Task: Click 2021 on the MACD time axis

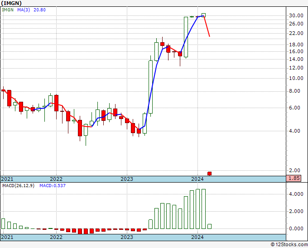Action: (x=7, y=237)
